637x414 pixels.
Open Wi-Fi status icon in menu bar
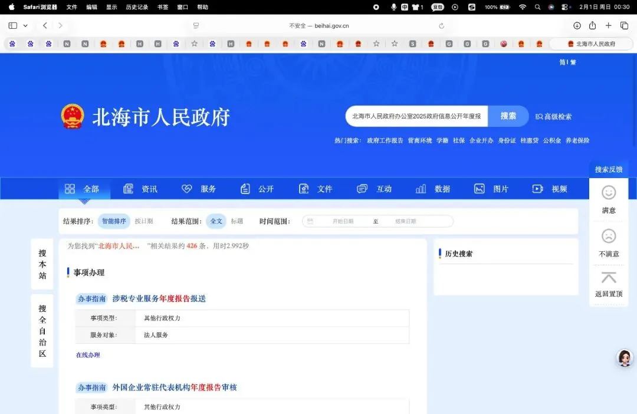pyautogui.click(x=523, y=7)
